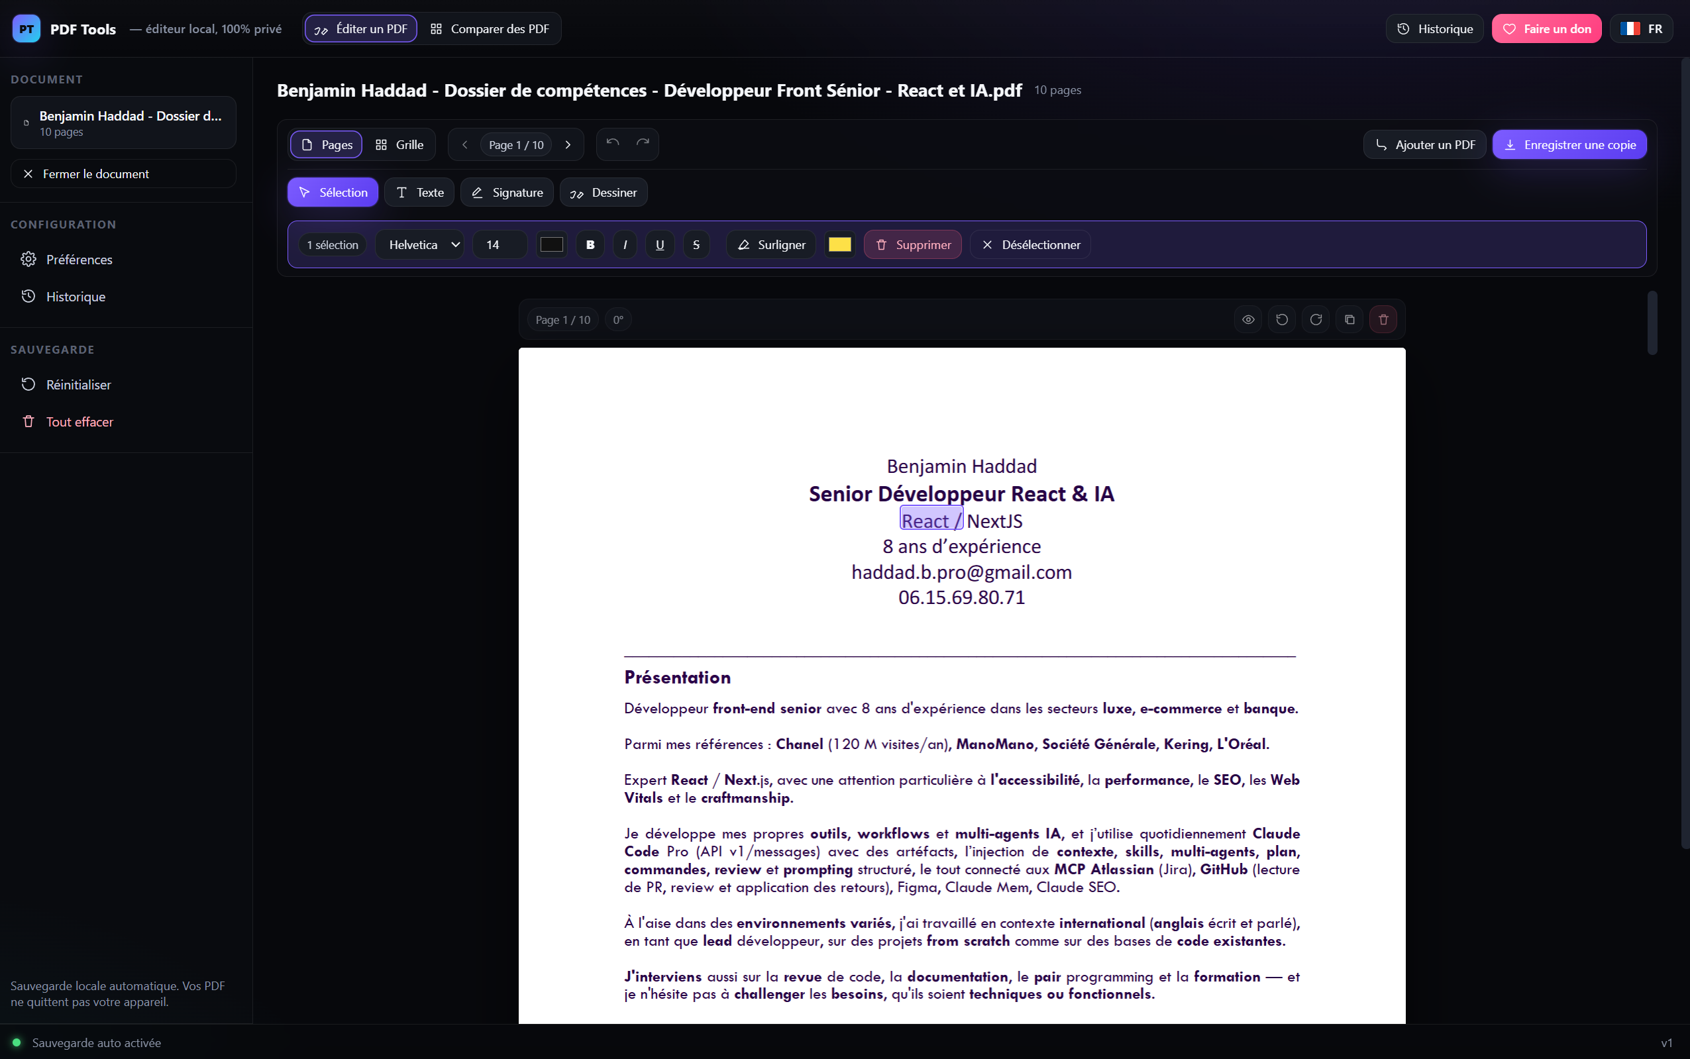Click 'Senior Développeur React & IA' title text

click(x=962, y=495)
